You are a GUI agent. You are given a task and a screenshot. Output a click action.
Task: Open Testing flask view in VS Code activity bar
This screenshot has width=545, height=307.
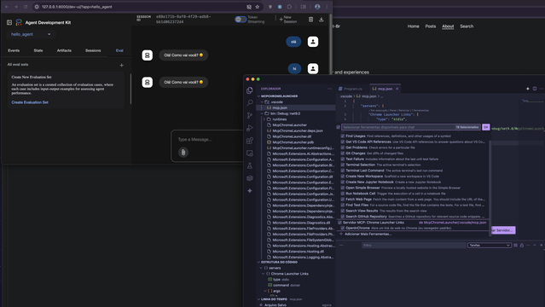(x=250, y=165)
